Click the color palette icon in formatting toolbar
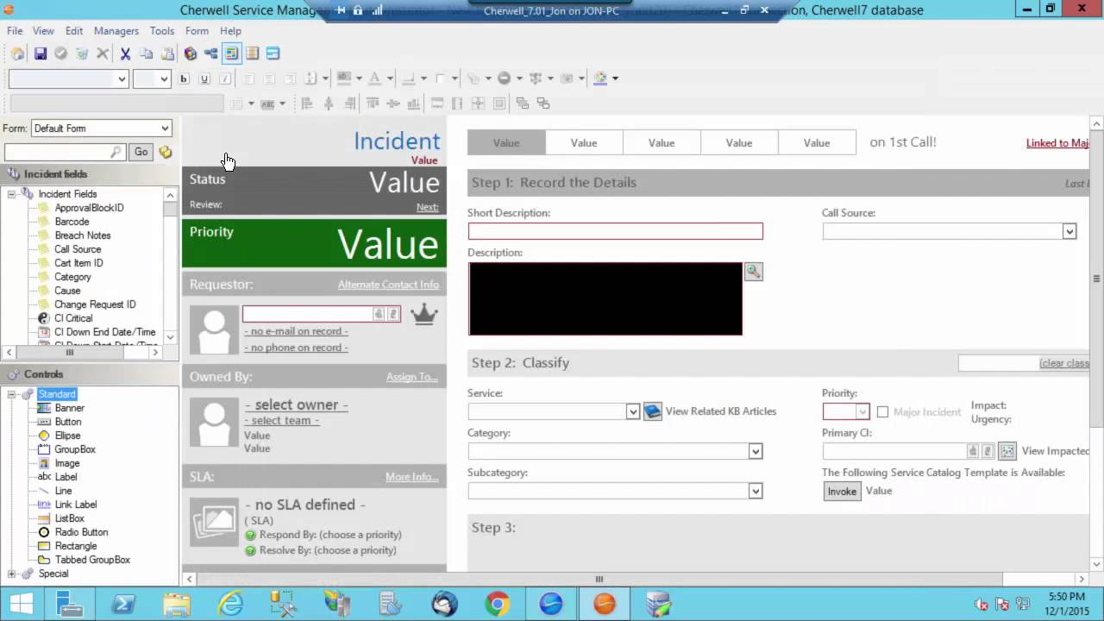The width and height of the screenshot is (1104, 621). click(x=601, y=78)
